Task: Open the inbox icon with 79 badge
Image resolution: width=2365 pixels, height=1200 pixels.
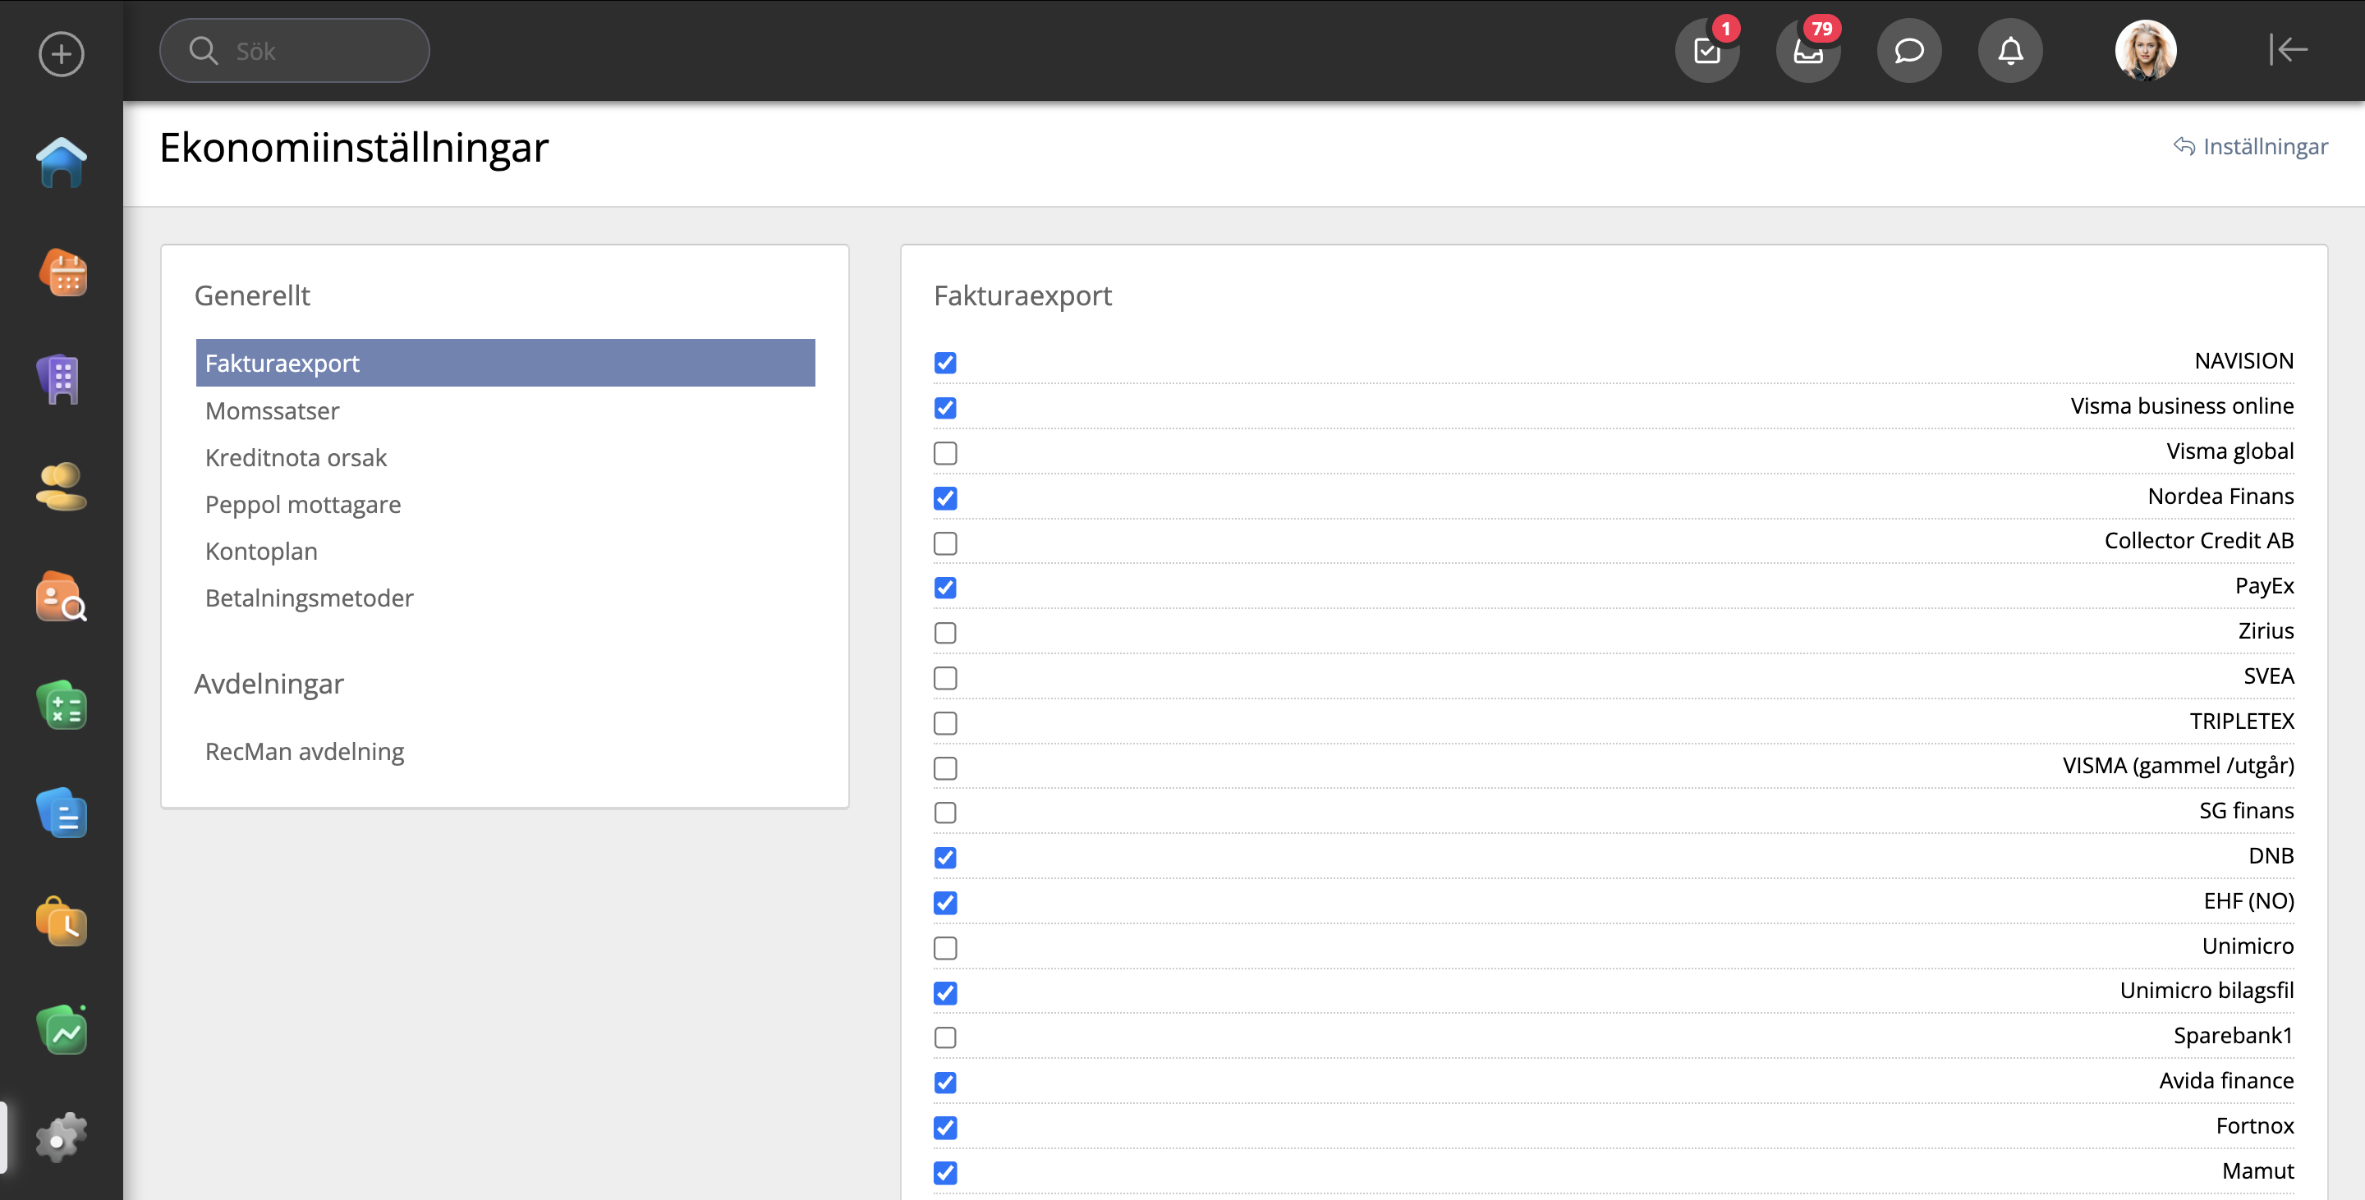Action: coord(1807,50)
